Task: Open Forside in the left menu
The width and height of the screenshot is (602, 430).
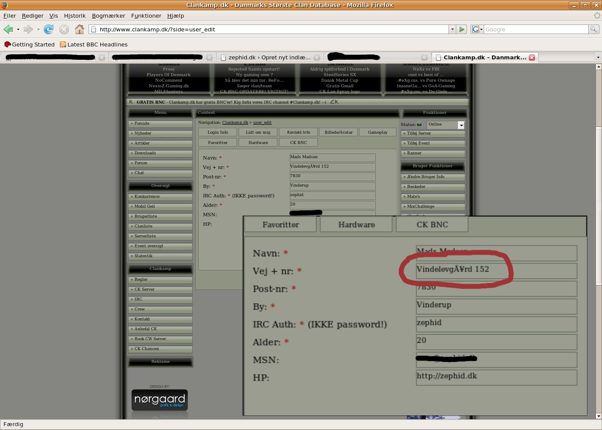Action: [160, 124]
